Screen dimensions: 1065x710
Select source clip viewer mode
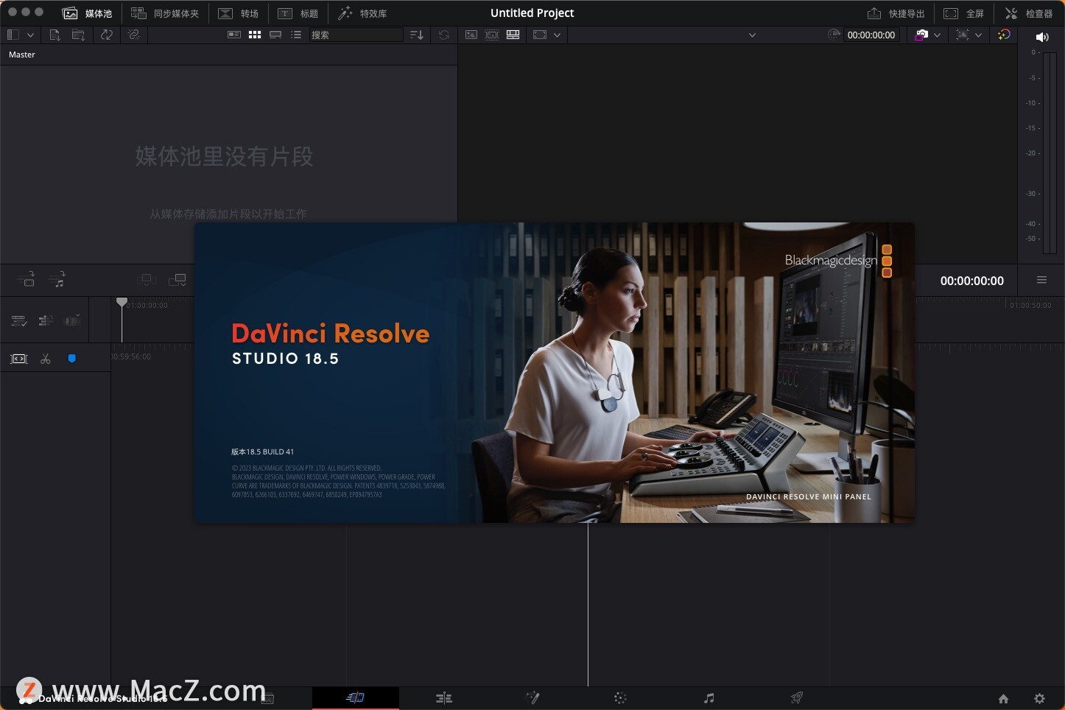[471, 35]
